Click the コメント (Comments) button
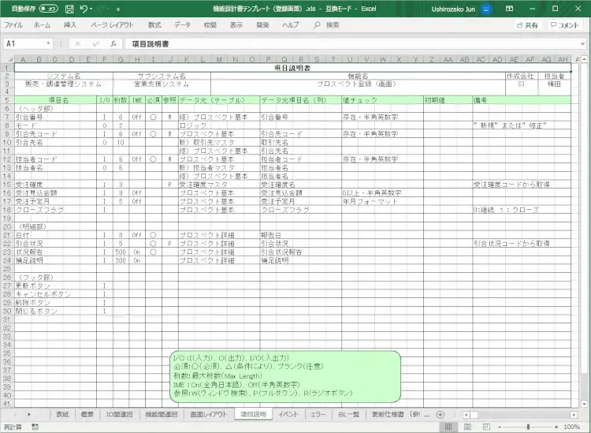 point(566,25)
